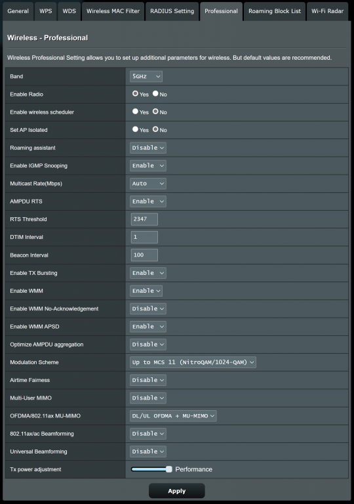Open the Modulation Scheme dropdown
The image size is (354, 504).
193,362
